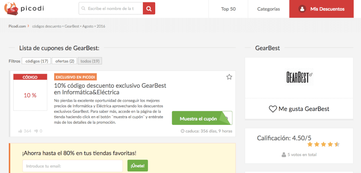Go to the Picodi.com breadcrumb link
The height and width of the screenshot is (173, 361).
[17, 26]
